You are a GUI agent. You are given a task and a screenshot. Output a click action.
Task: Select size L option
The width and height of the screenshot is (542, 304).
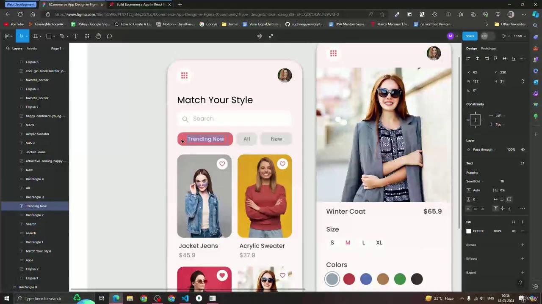click(x=363, y=243)
